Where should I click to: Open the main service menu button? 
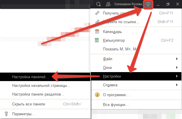(x=148, y=5)
